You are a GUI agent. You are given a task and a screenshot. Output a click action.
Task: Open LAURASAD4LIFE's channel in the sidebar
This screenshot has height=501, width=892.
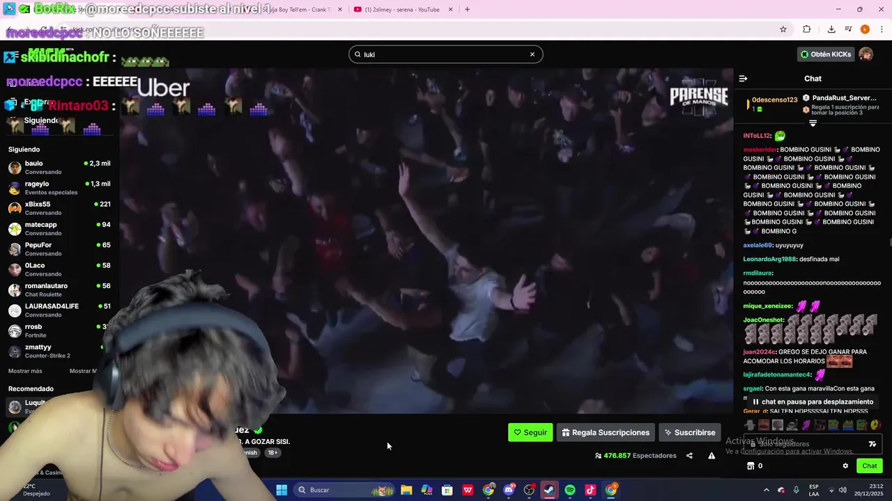(x=59, y=310)
